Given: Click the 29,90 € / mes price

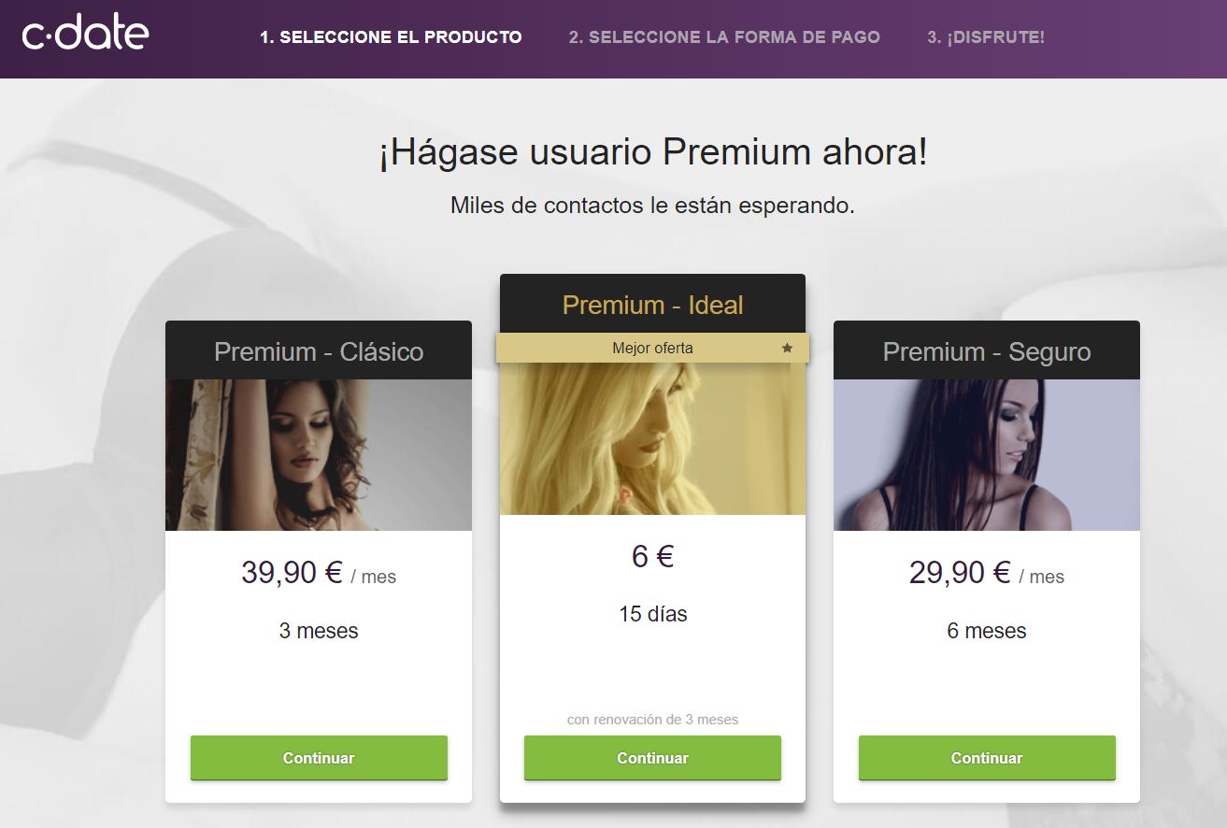Looking at the screenshot, I should point(987,572).
